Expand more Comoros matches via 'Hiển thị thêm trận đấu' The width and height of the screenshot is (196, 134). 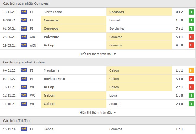tap(96, 54)
